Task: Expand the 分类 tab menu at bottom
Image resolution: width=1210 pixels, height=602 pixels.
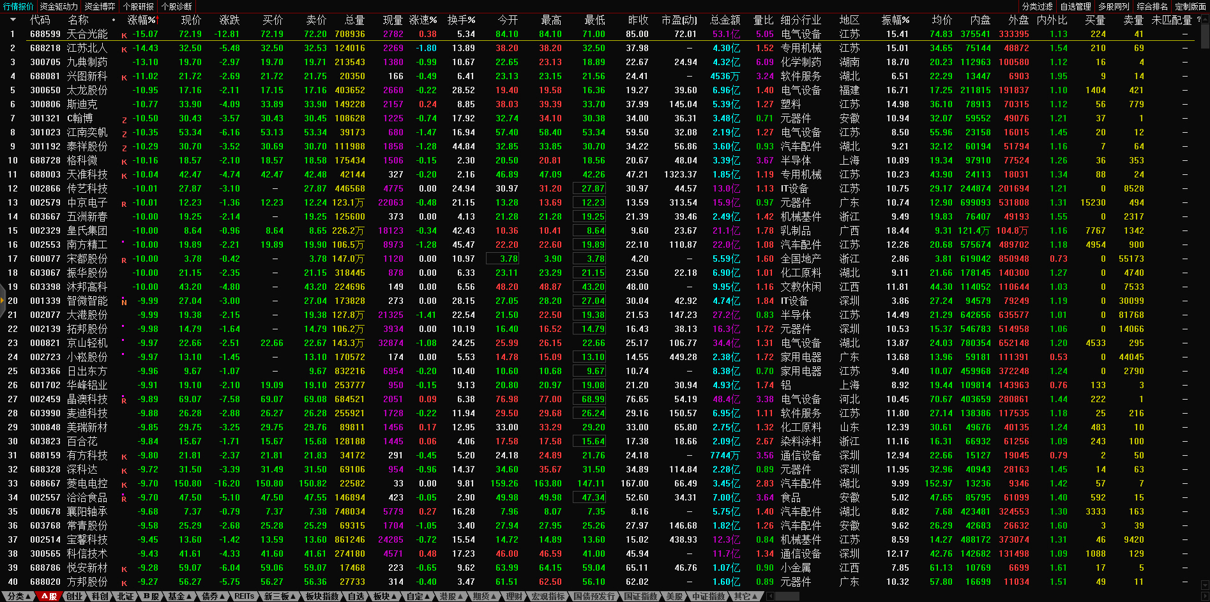Action: pyautogui.click(x=19, y=596)
